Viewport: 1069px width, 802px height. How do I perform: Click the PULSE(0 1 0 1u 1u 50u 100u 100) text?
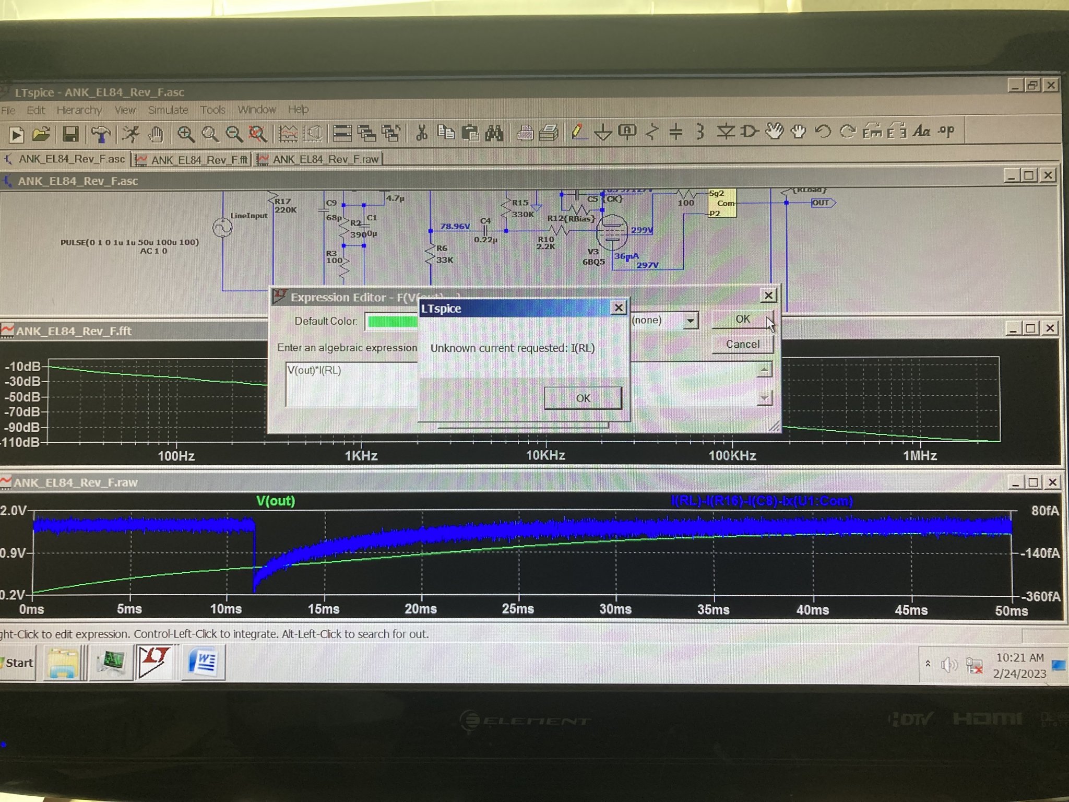pos(129,242)
